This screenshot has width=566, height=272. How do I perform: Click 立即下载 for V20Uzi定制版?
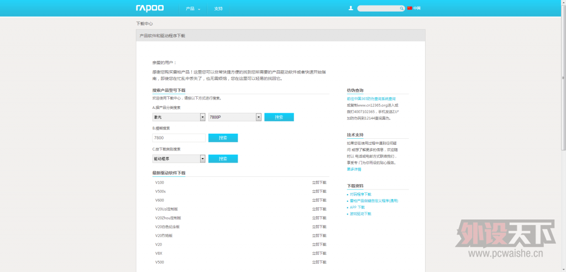coord(319,209)
